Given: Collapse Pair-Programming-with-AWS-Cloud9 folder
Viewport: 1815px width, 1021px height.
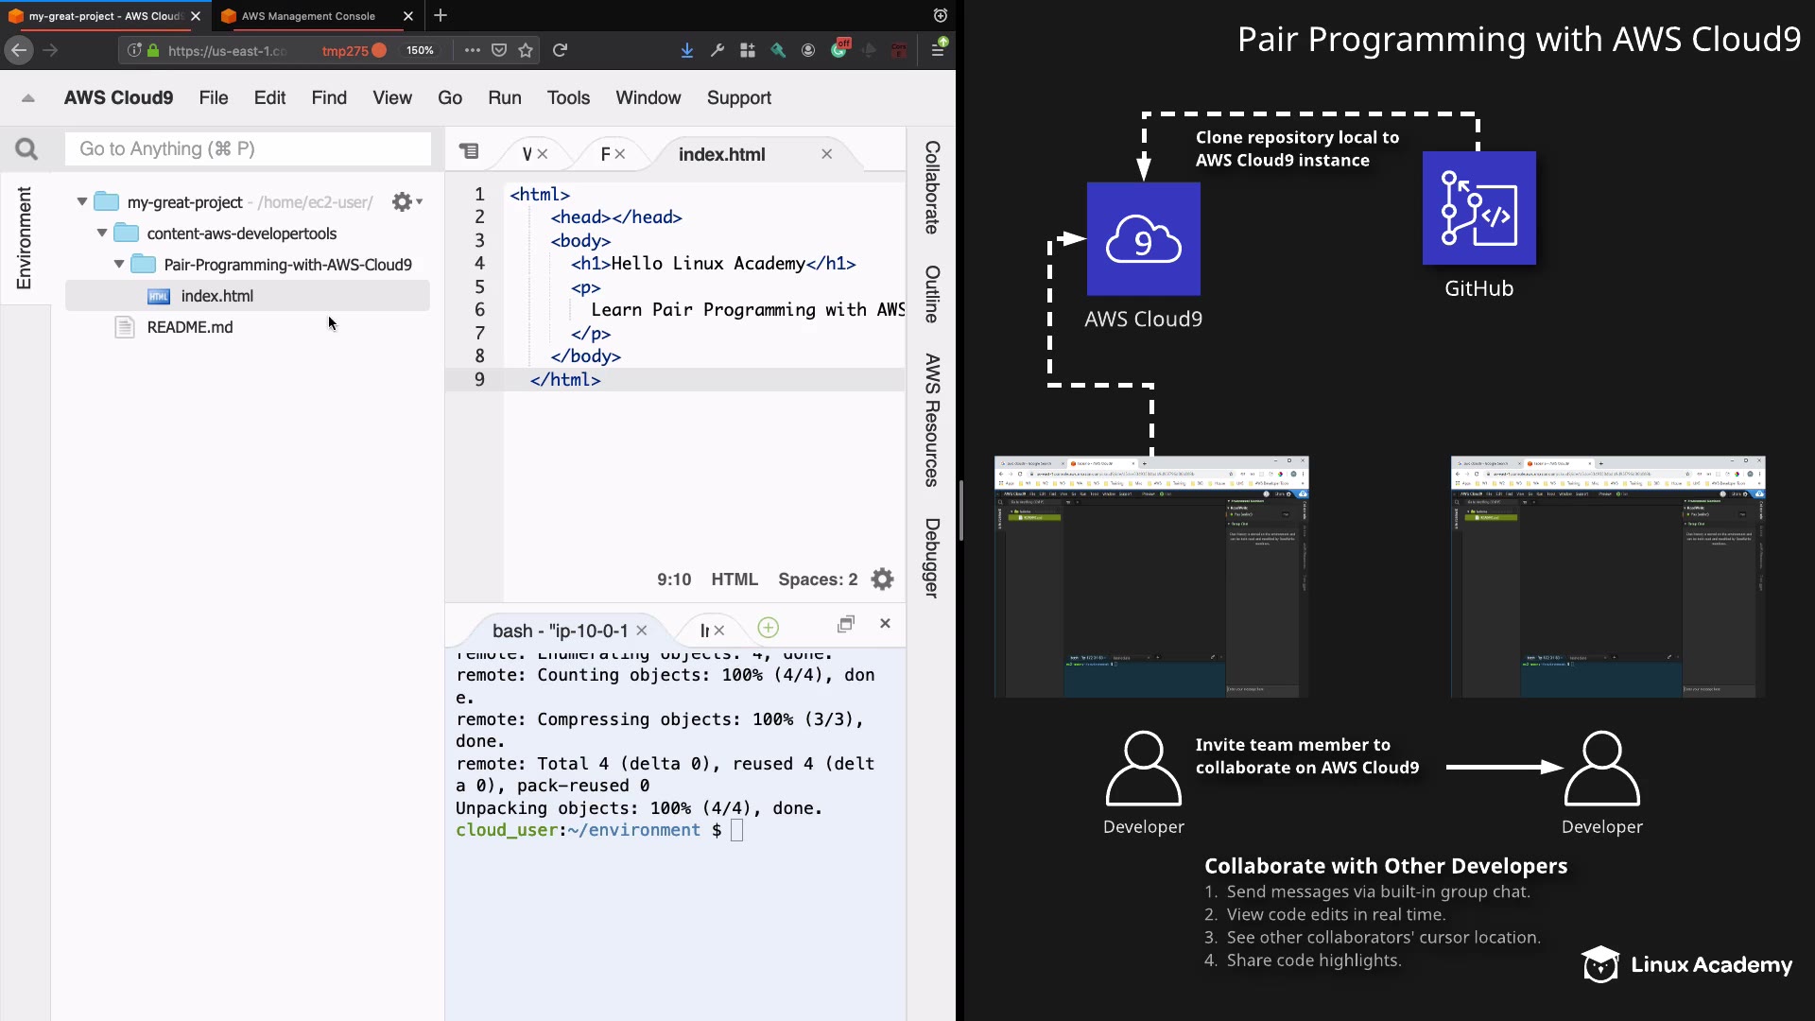Looking at the screenshot, I should coord(119,264).
